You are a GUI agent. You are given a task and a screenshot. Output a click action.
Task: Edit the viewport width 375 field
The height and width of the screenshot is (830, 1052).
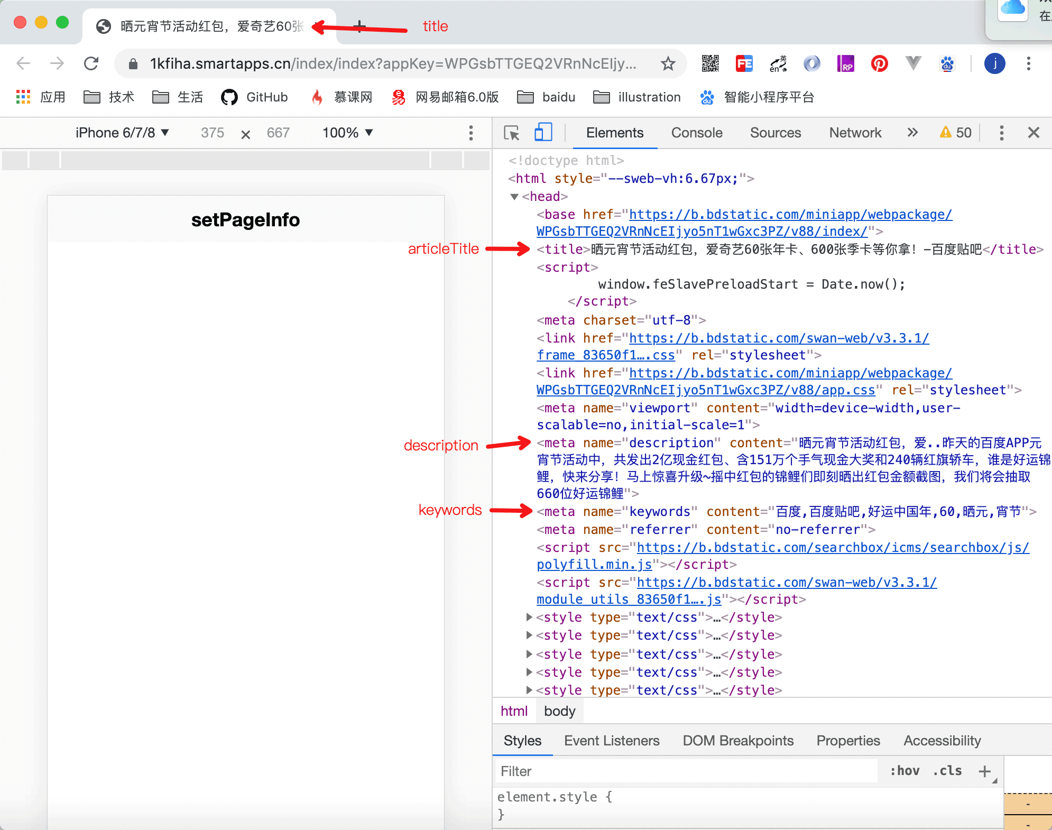pyautogui.click(x=213, y=133)
